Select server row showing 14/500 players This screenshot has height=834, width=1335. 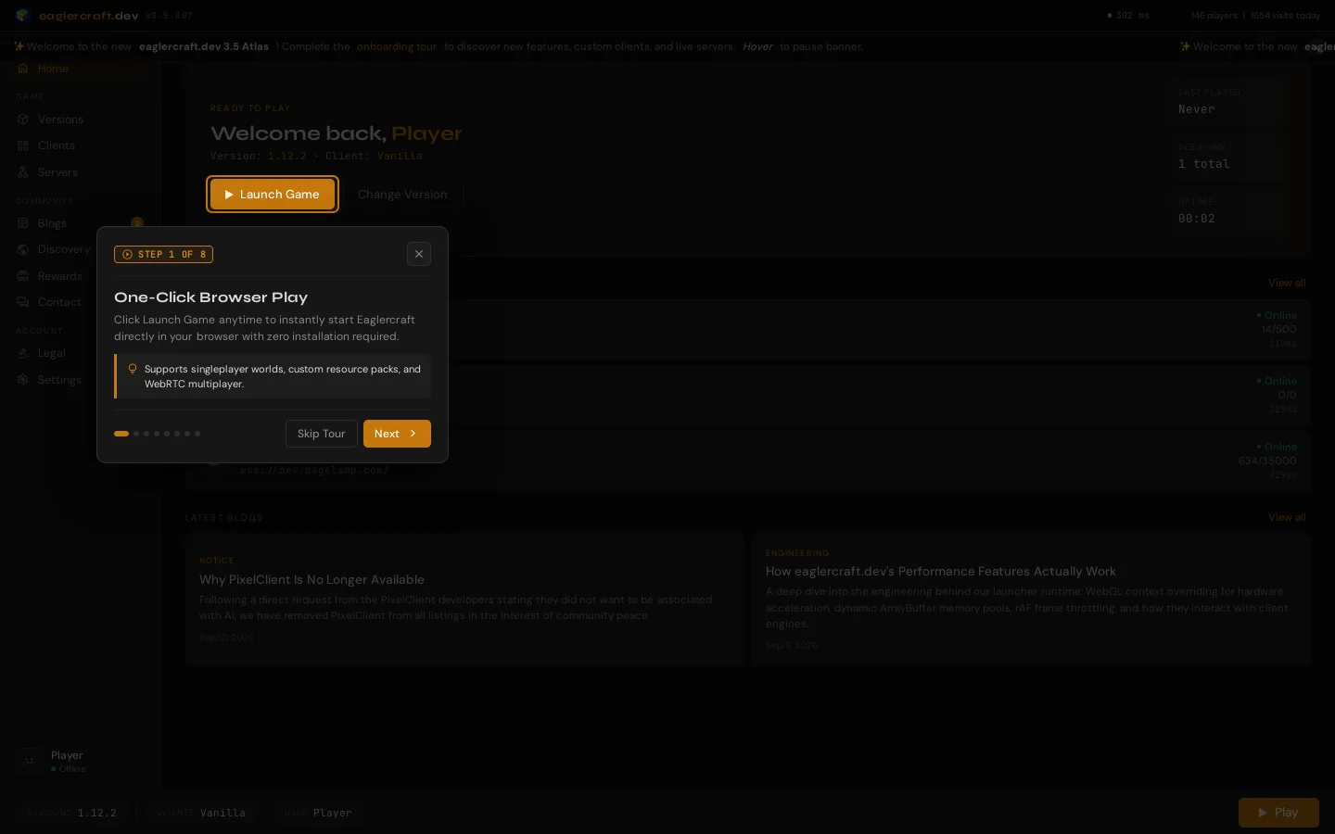(747, 329)
